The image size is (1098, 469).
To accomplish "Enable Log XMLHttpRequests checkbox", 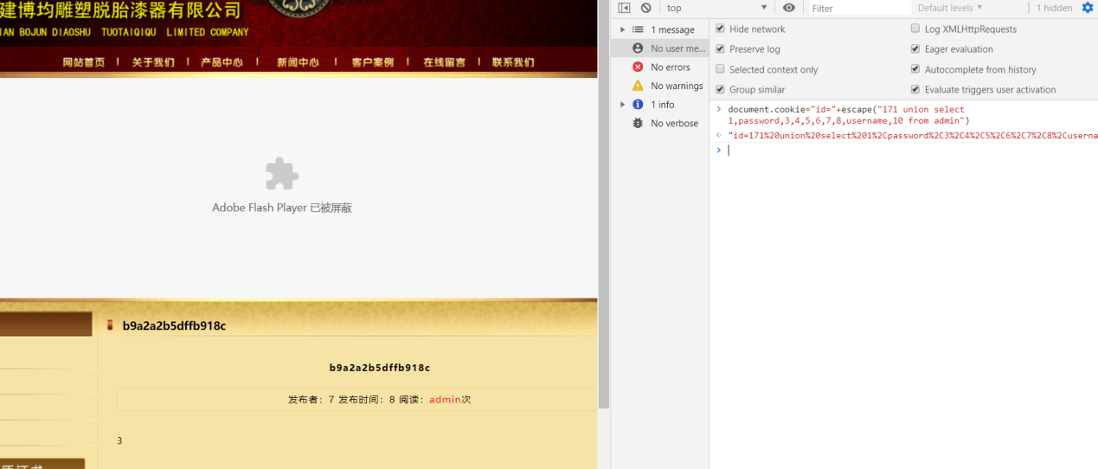I will point(915,29).
